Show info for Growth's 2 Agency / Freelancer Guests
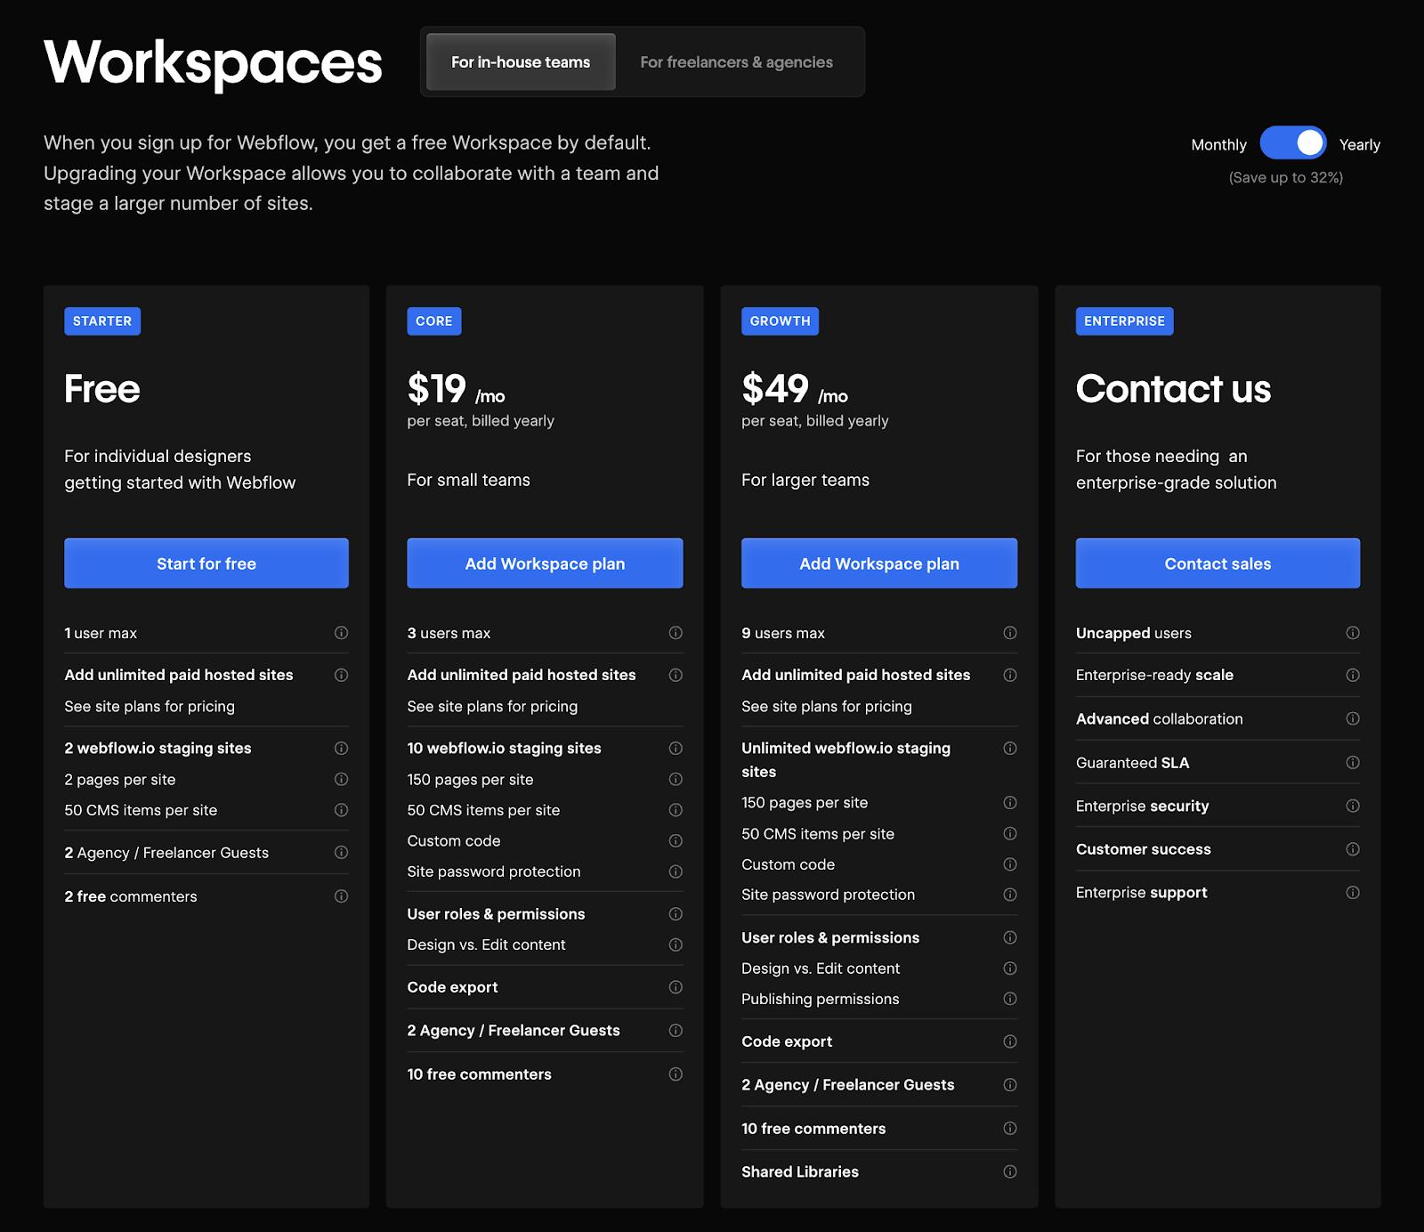This screenshot has width=1424, height=1232. tap(1010, 1084)
